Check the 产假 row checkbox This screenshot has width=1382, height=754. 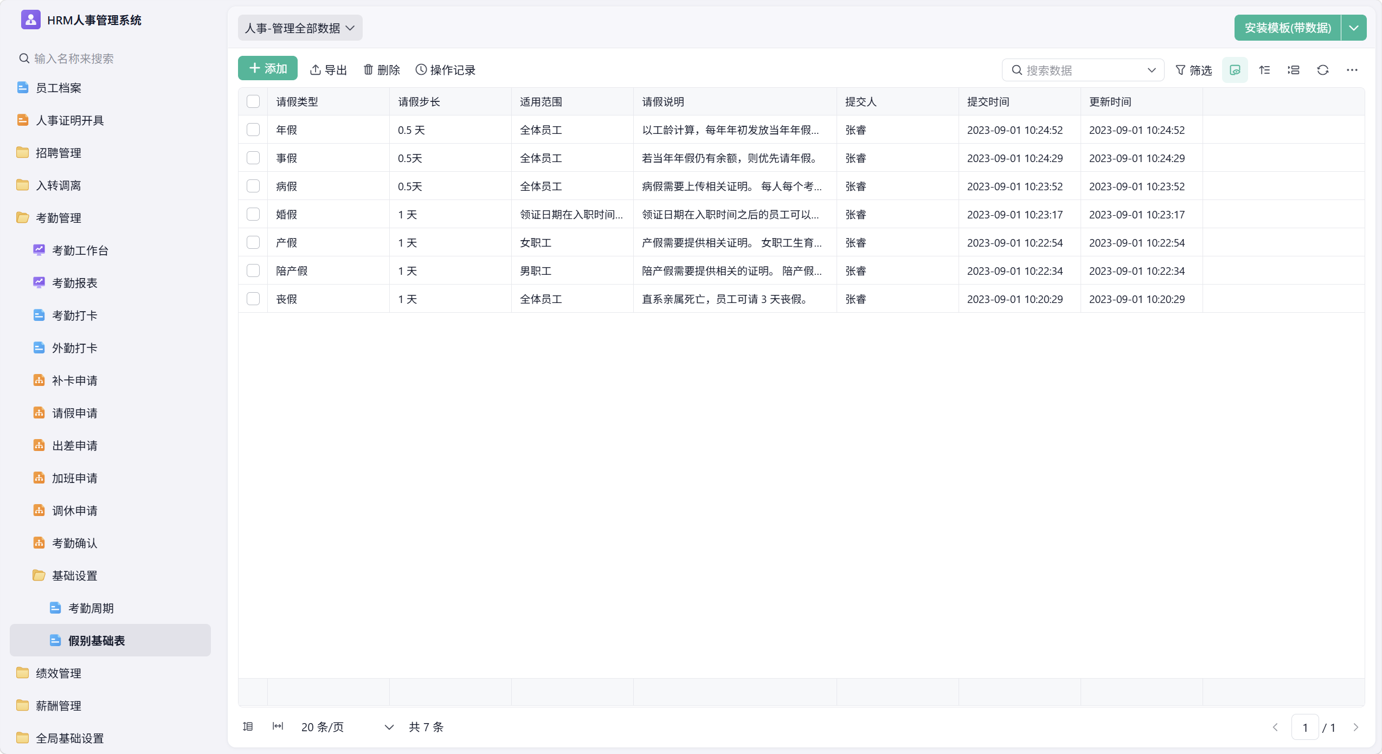pos(253,242)
